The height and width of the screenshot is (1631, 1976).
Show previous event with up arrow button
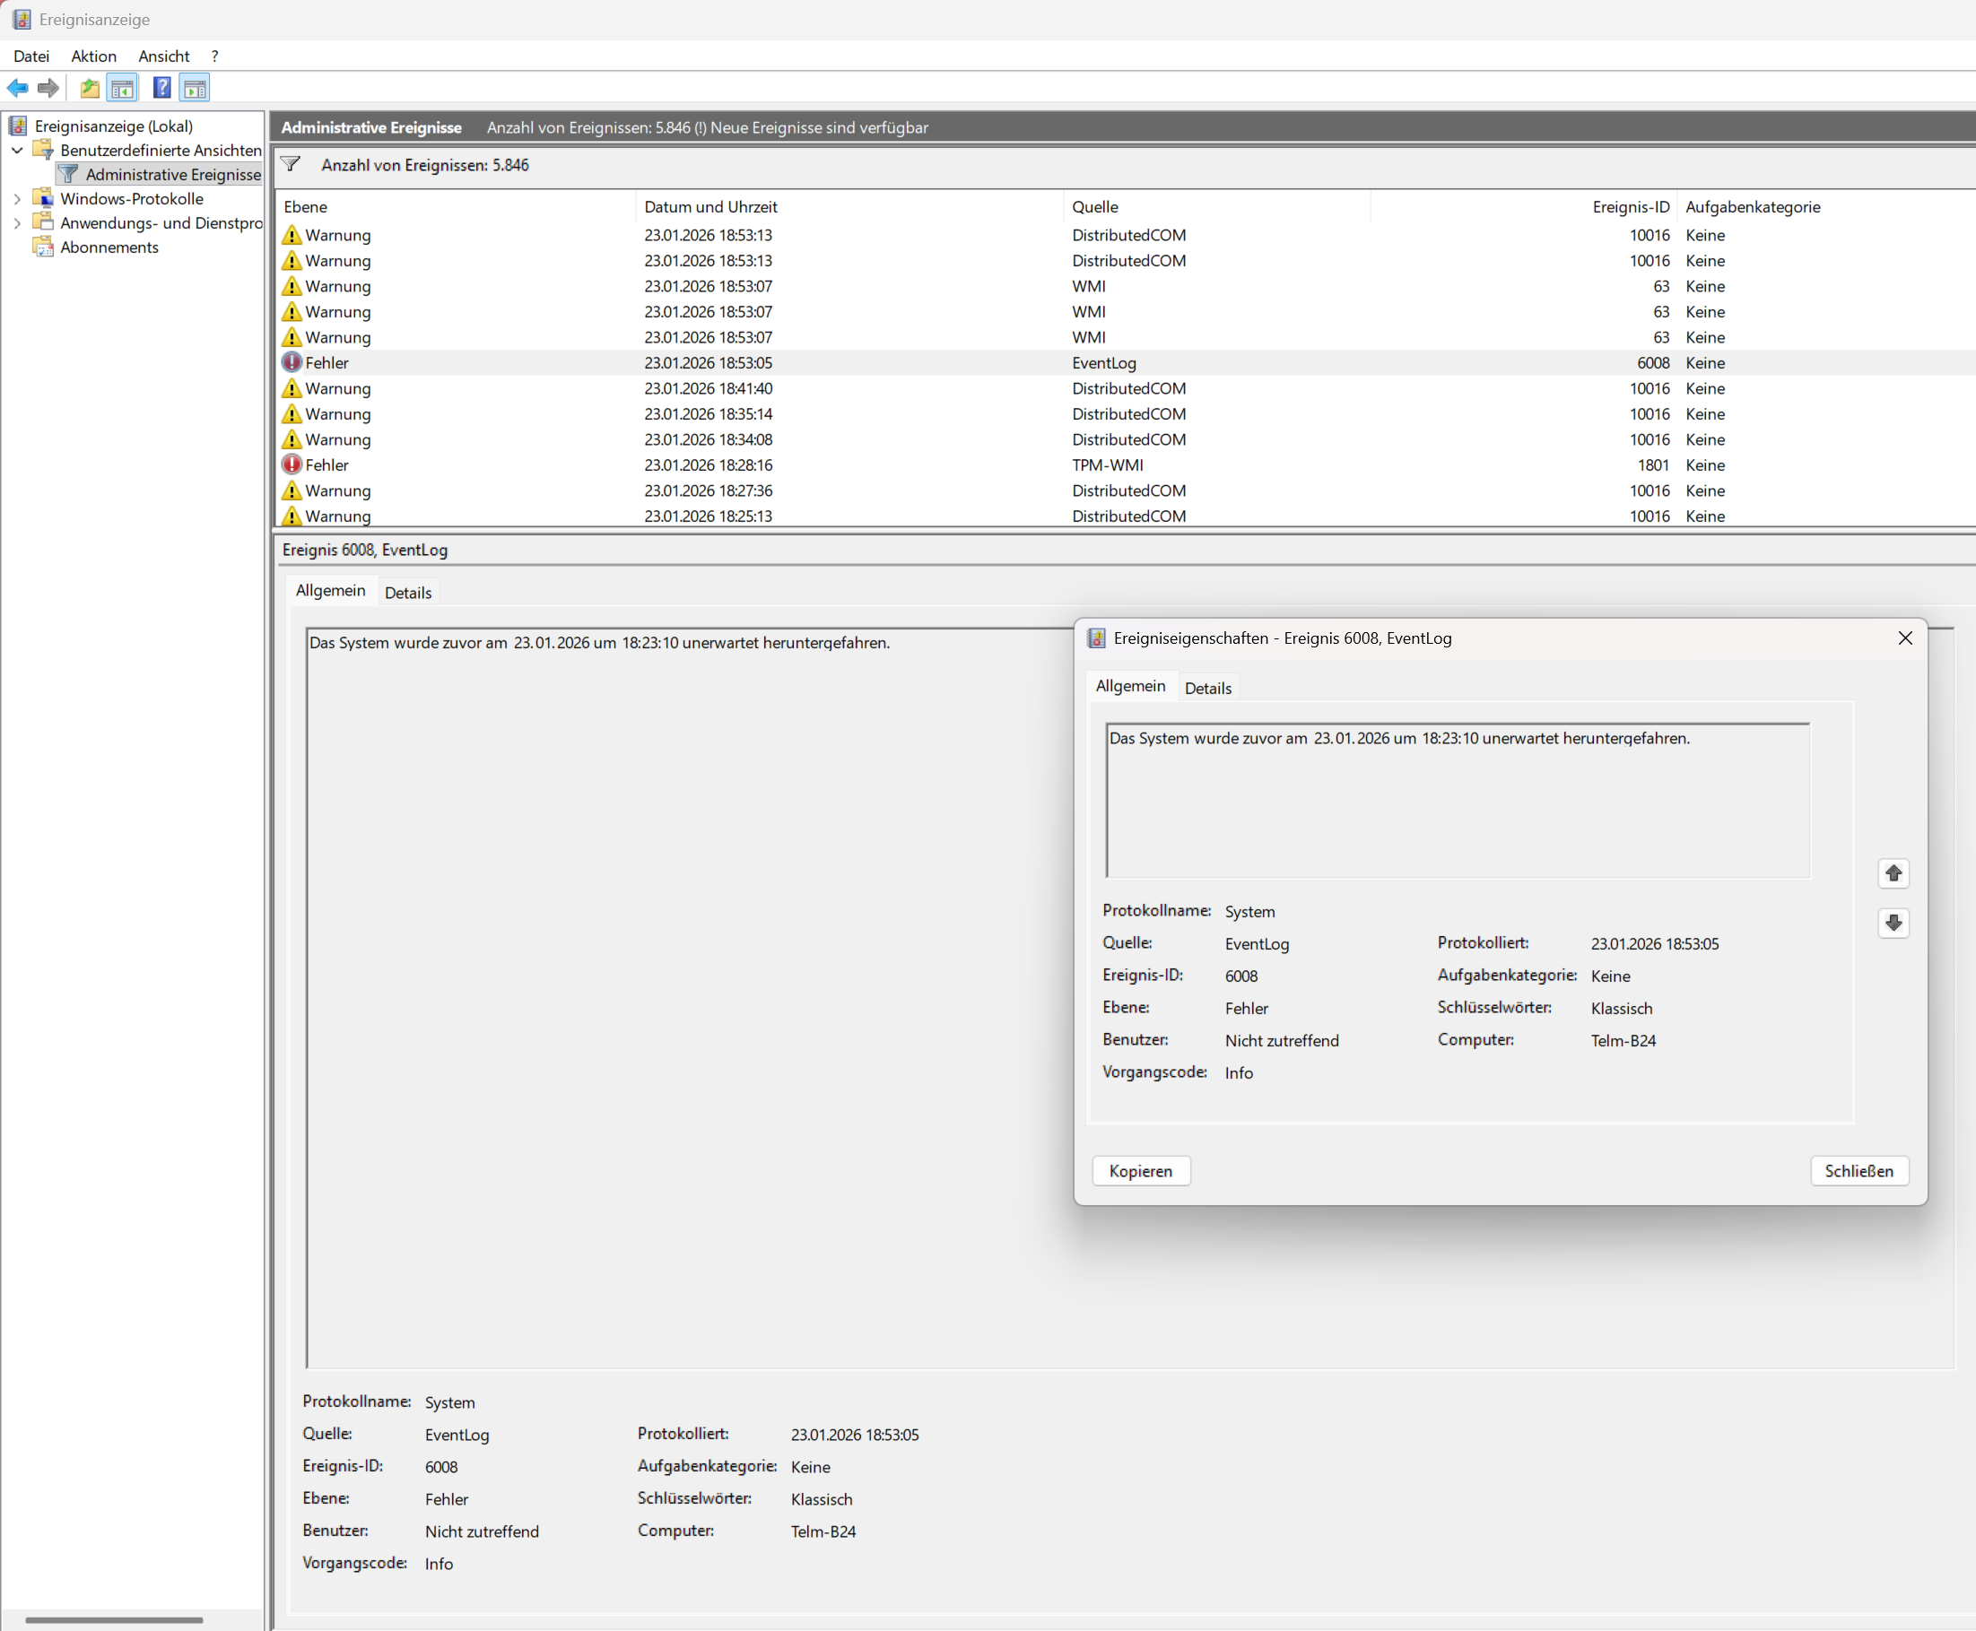1893,873
